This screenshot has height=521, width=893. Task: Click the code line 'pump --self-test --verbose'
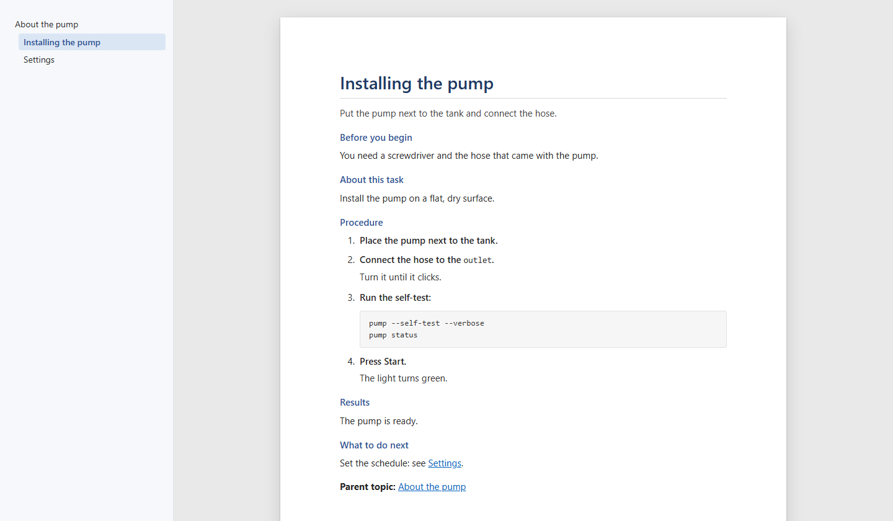point(427,323)
